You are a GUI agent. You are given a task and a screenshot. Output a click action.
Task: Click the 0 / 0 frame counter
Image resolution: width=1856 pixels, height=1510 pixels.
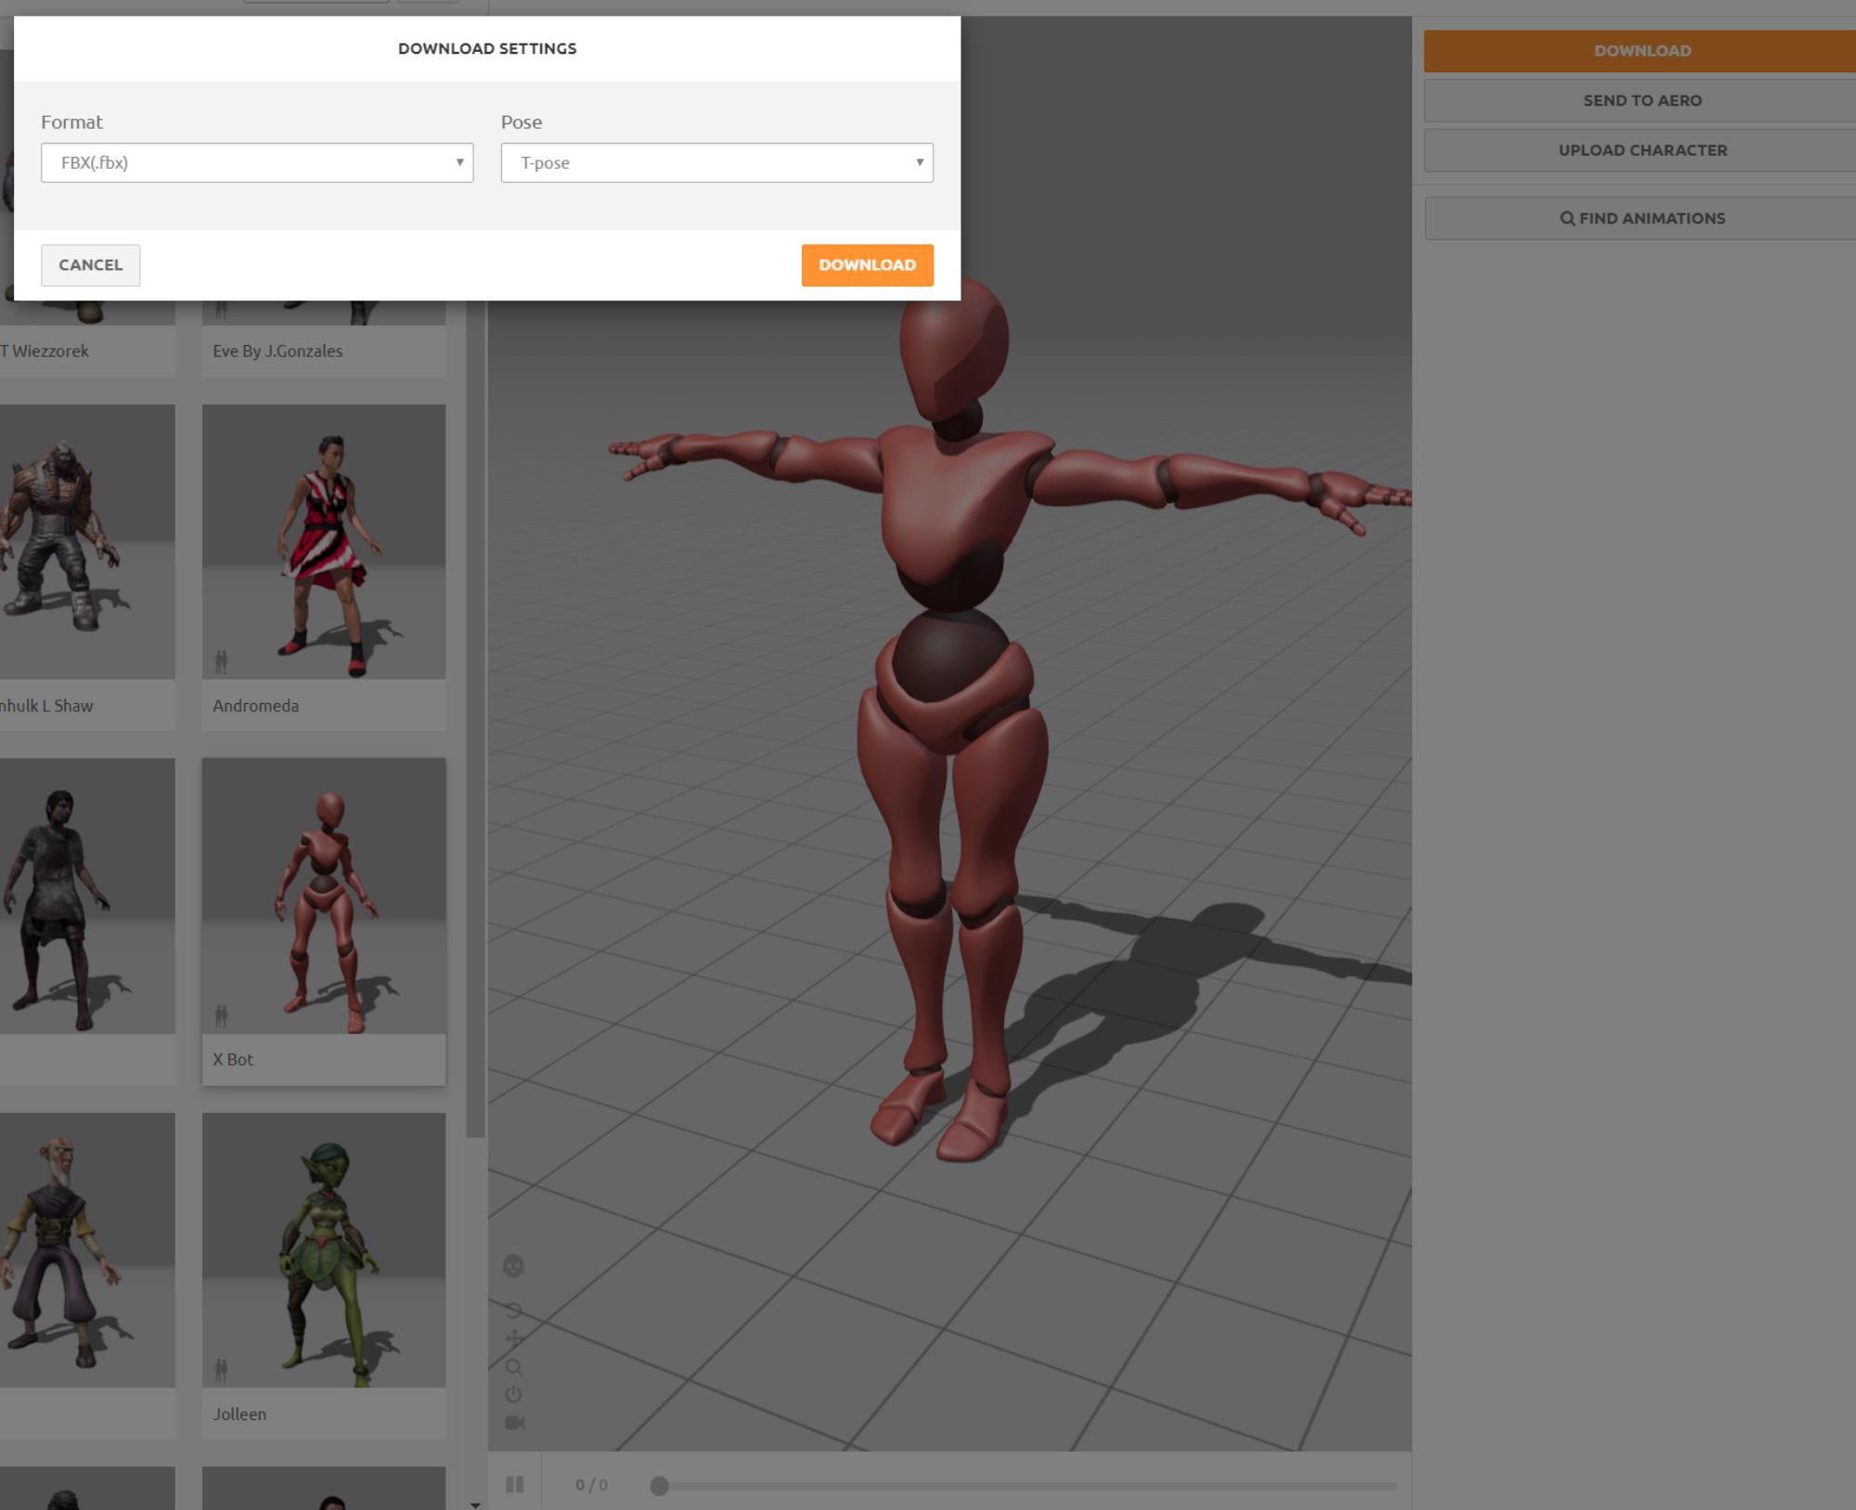pos(591,1485)
